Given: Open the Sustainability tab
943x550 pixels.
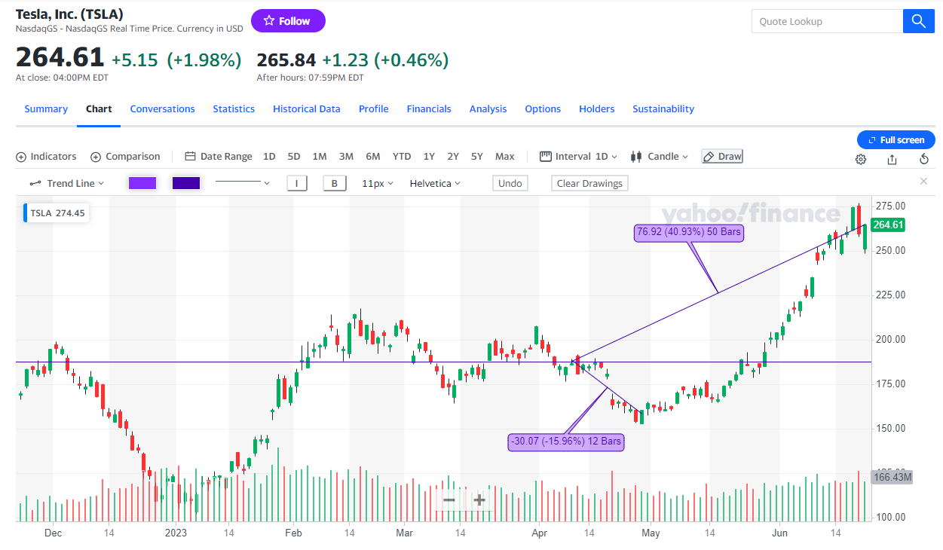Looking at the screenshot, I should [663, 109].
